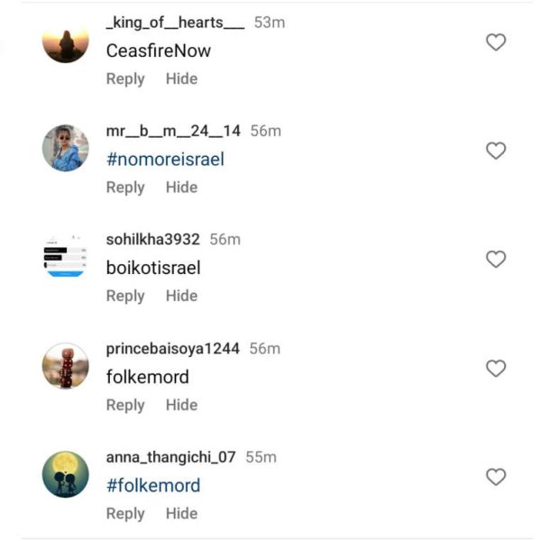This screenshot has width=541, height=541.
Task: Like the _king_of__hearts___ comment
Action: pyautogui.click(x=495, y=42)
